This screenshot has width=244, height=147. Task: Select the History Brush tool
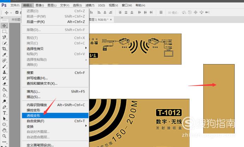click(x=4, y=78)
